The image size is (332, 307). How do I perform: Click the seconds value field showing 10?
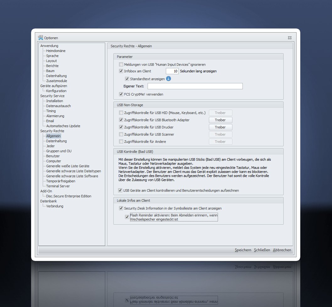(171, 71)
